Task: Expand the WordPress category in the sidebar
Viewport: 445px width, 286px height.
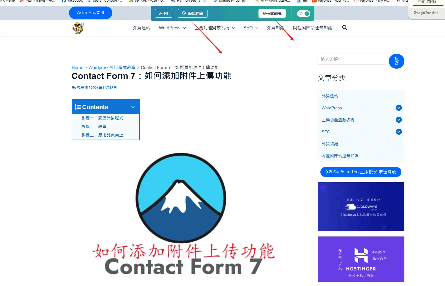Action: pyautogui.click(x=399, y=108)
